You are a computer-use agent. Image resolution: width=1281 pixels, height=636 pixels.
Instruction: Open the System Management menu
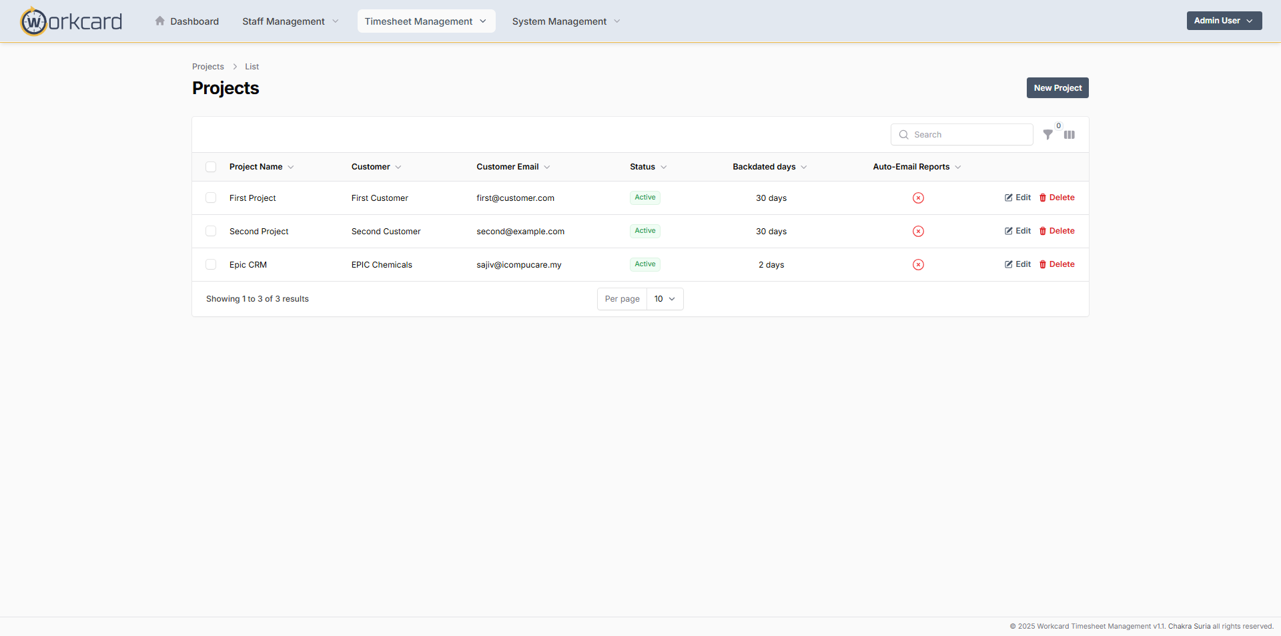click(x=566, y=21)
